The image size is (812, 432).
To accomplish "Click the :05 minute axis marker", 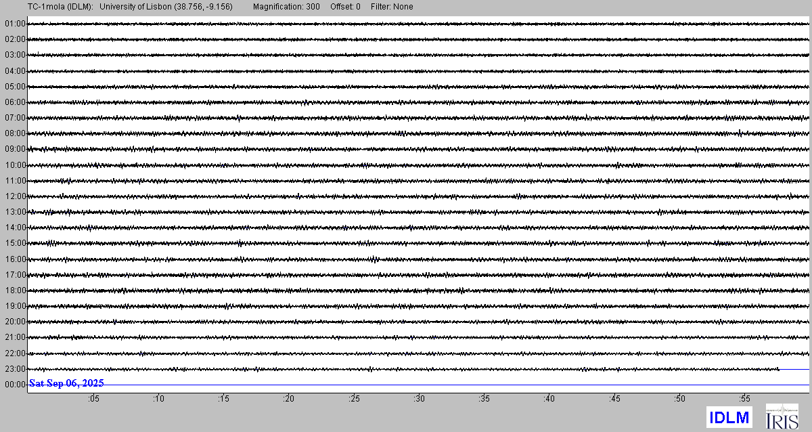I will [93, 399].
